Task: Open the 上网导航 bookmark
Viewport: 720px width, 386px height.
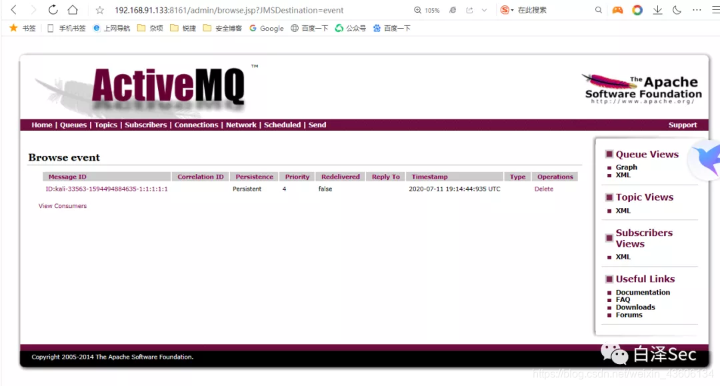Action: pyautogui.click(x=111, y=28)
